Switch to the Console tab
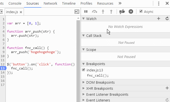This screenshot has width=170, height=102. tap(15, 4)
